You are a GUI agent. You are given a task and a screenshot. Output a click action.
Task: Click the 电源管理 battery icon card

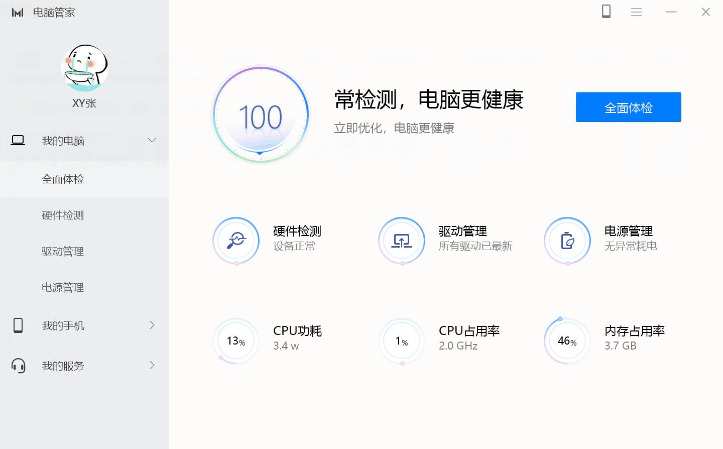point(567,241)
